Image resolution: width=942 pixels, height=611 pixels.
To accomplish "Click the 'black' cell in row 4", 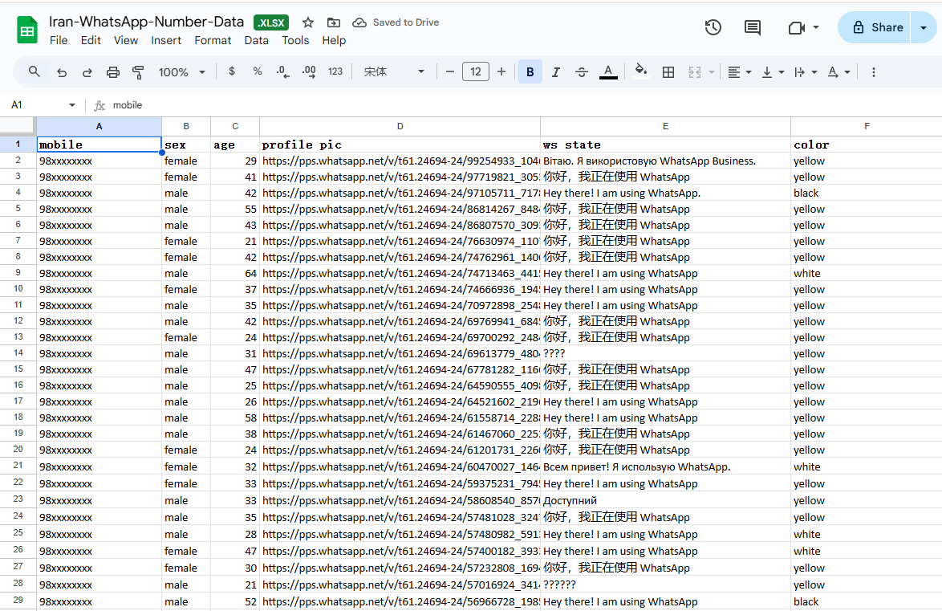I will (867, 193).
